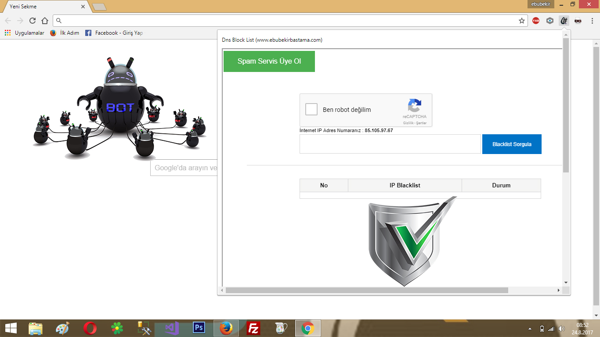Open Uygulamalar apps shortcut
This screenshot has width=600, height=337.
(x=24, y=33)
